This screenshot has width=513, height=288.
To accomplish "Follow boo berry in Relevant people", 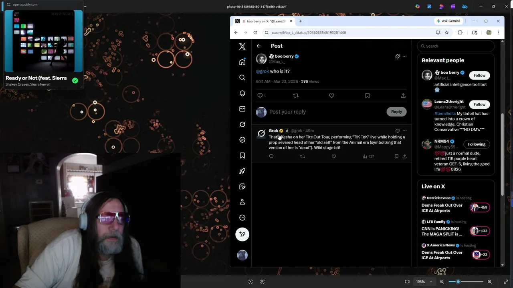I will [479, 75].
